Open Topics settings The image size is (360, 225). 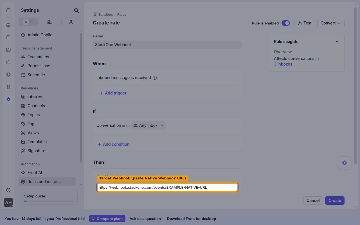pos(47,115)
